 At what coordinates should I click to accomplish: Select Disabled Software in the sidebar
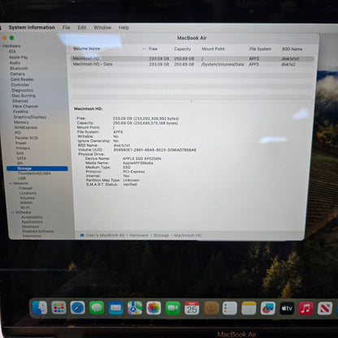coord(38,231)
